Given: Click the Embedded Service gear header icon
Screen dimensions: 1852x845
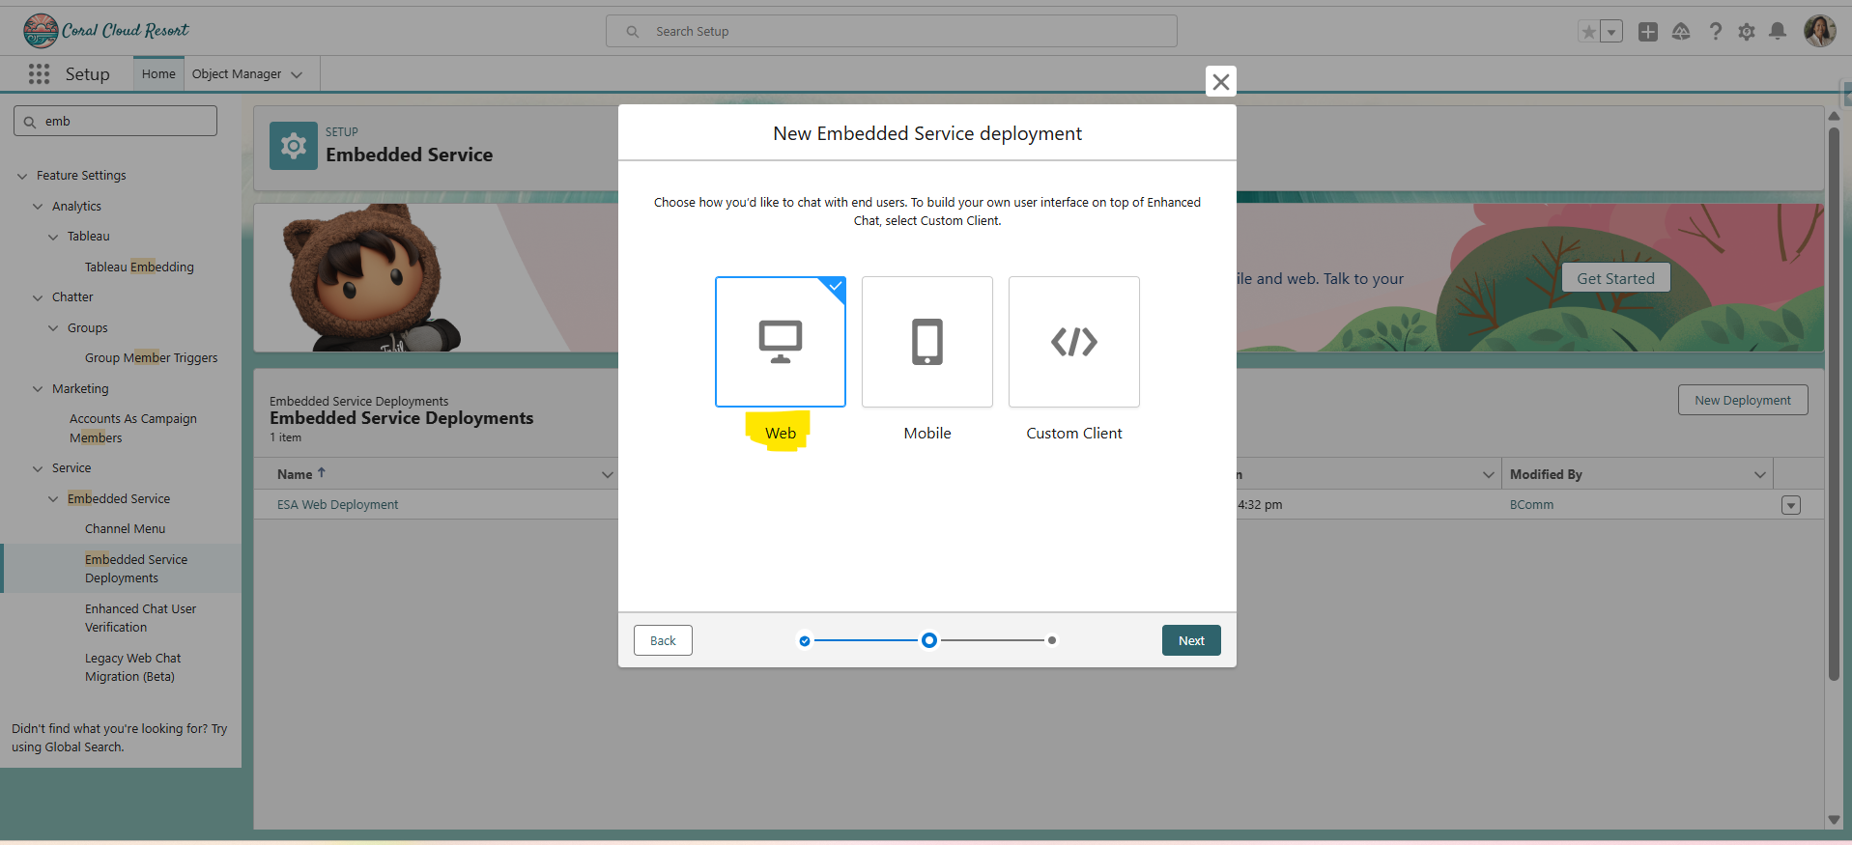Looking at the screenshot, I should (294, 146).
